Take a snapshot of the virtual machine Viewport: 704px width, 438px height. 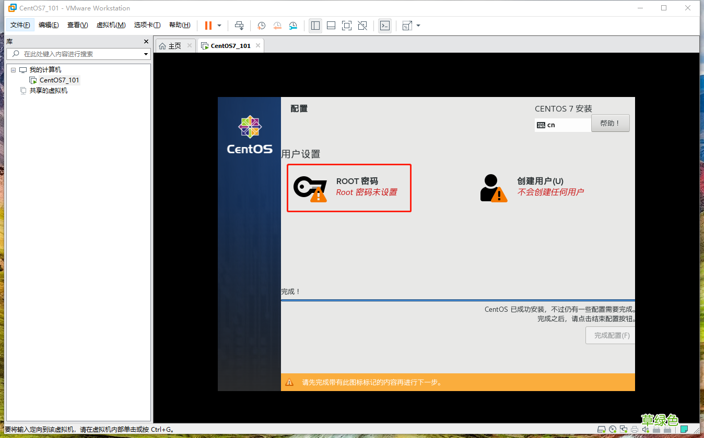(261, 25)
